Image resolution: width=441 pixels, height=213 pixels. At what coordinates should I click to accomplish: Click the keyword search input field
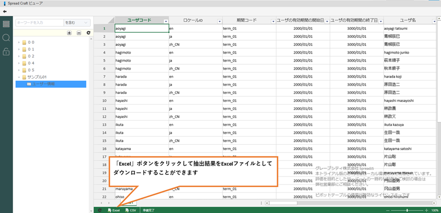(40, 23)
